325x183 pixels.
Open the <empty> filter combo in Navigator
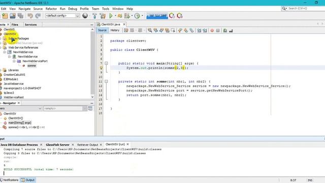[65, 108]
